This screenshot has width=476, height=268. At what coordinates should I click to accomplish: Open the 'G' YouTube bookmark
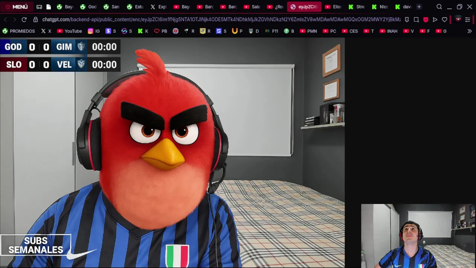[x=441, y=31]
